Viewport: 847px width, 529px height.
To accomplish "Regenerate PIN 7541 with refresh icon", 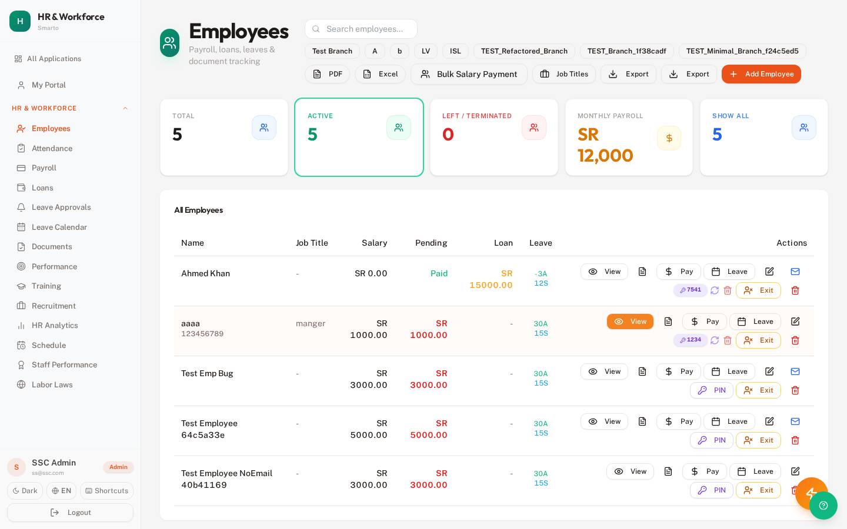I will pos(715,290).
